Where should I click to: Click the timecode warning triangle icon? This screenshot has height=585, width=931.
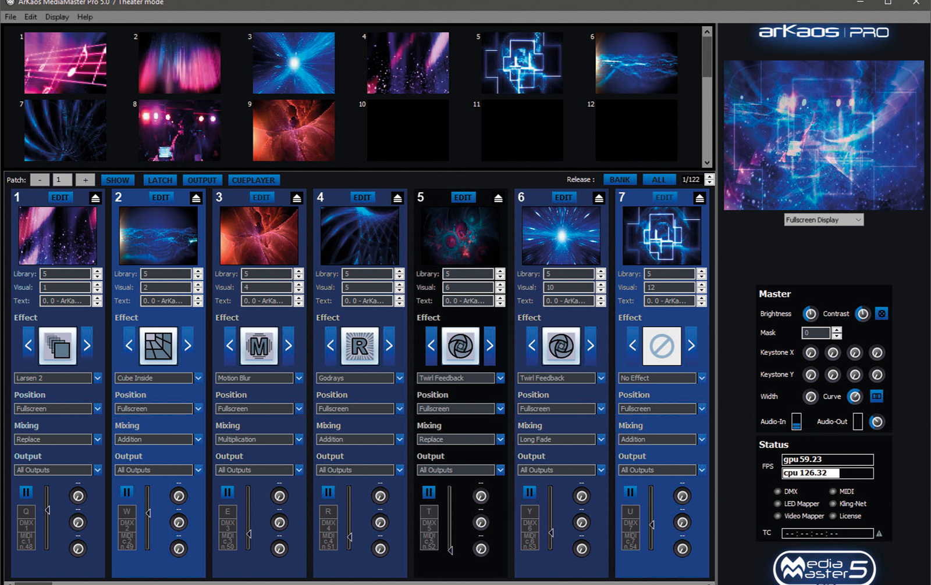click(879, 533)
